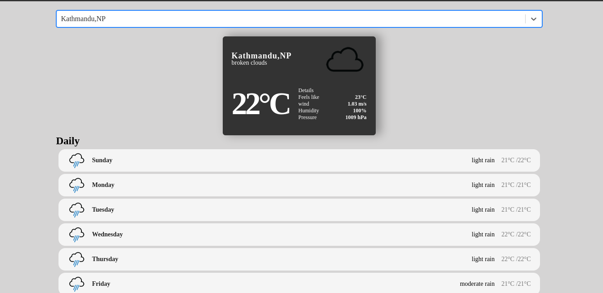Click Tuesday's light rain icon
The image size is (603, 293).
click(x=76, y=210)
